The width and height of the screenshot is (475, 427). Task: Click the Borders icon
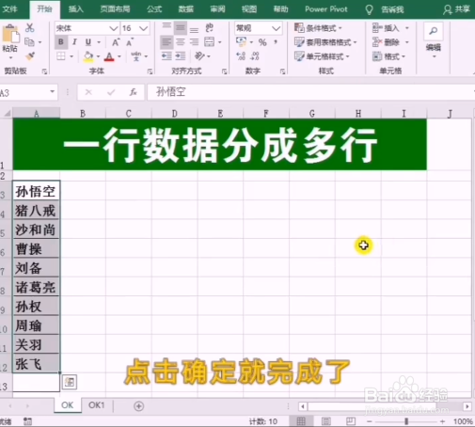click(61, 56)
